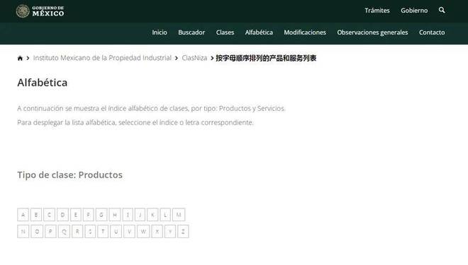Open the Clases navigation item
The image size is (468, 265).
coord(225,33)
